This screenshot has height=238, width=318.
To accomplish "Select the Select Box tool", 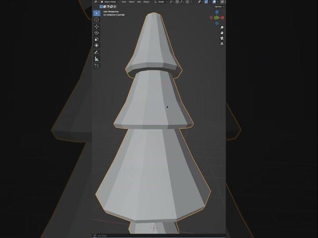I will tap(96, 13).
